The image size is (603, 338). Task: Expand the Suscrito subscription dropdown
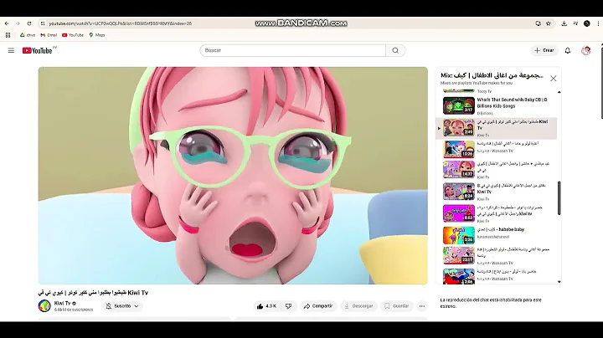point(122,306)
